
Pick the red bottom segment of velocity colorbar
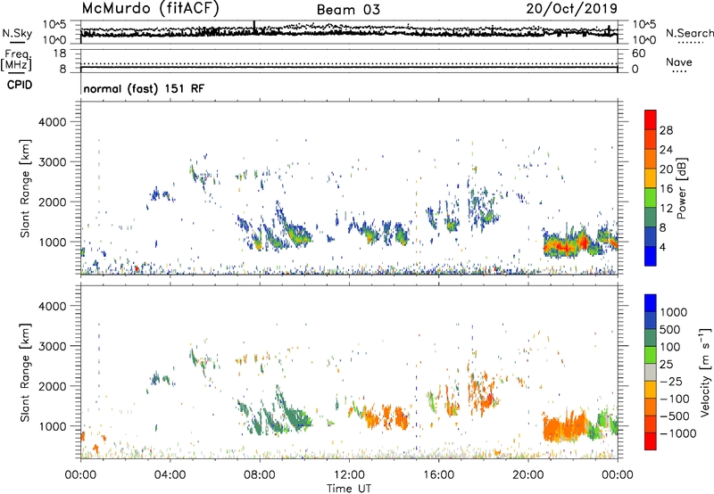pos(651,441)
